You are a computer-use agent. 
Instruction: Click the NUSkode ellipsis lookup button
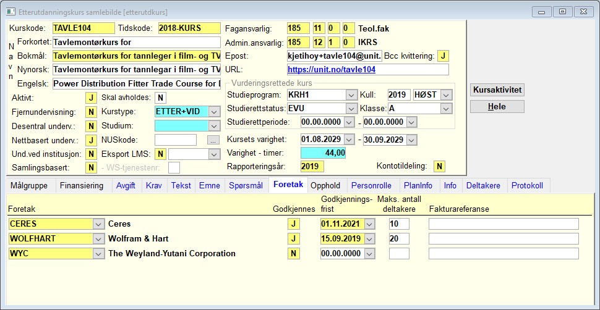pyautogui.click(x=213, y=140)
